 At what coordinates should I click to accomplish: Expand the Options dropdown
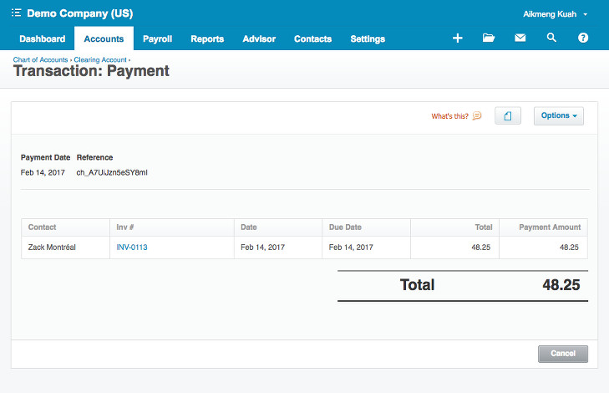point(558,116)
